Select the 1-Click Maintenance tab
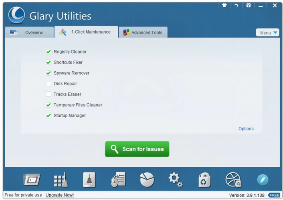The image size is (283, 200). pyautogui.click(x=86, y=32)
